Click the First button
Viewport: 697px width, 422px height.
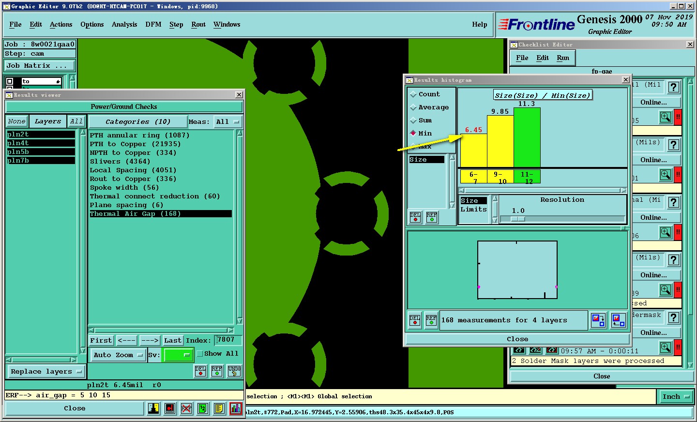pos(101,341)
